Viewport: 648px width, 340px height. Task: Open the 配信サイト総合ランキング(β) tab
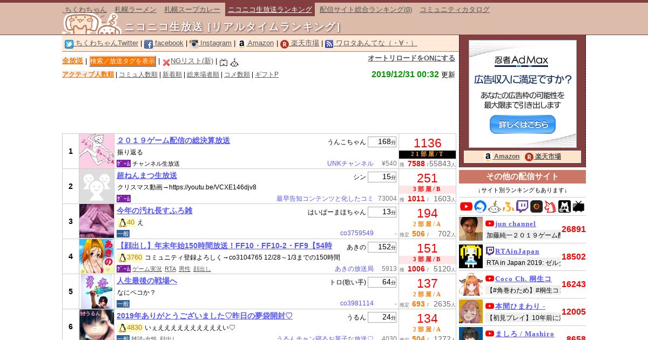click(366, 9)
